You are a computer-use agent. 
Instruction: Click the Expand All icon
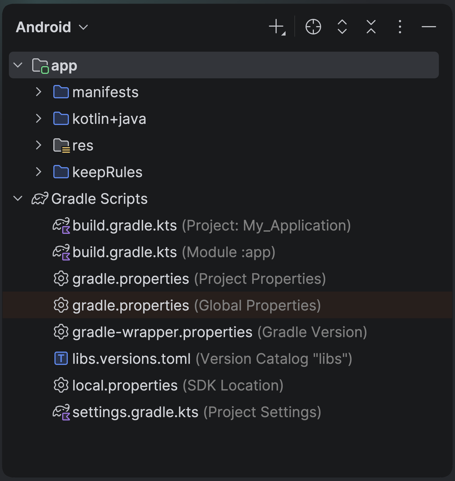(x=342, y=27)
